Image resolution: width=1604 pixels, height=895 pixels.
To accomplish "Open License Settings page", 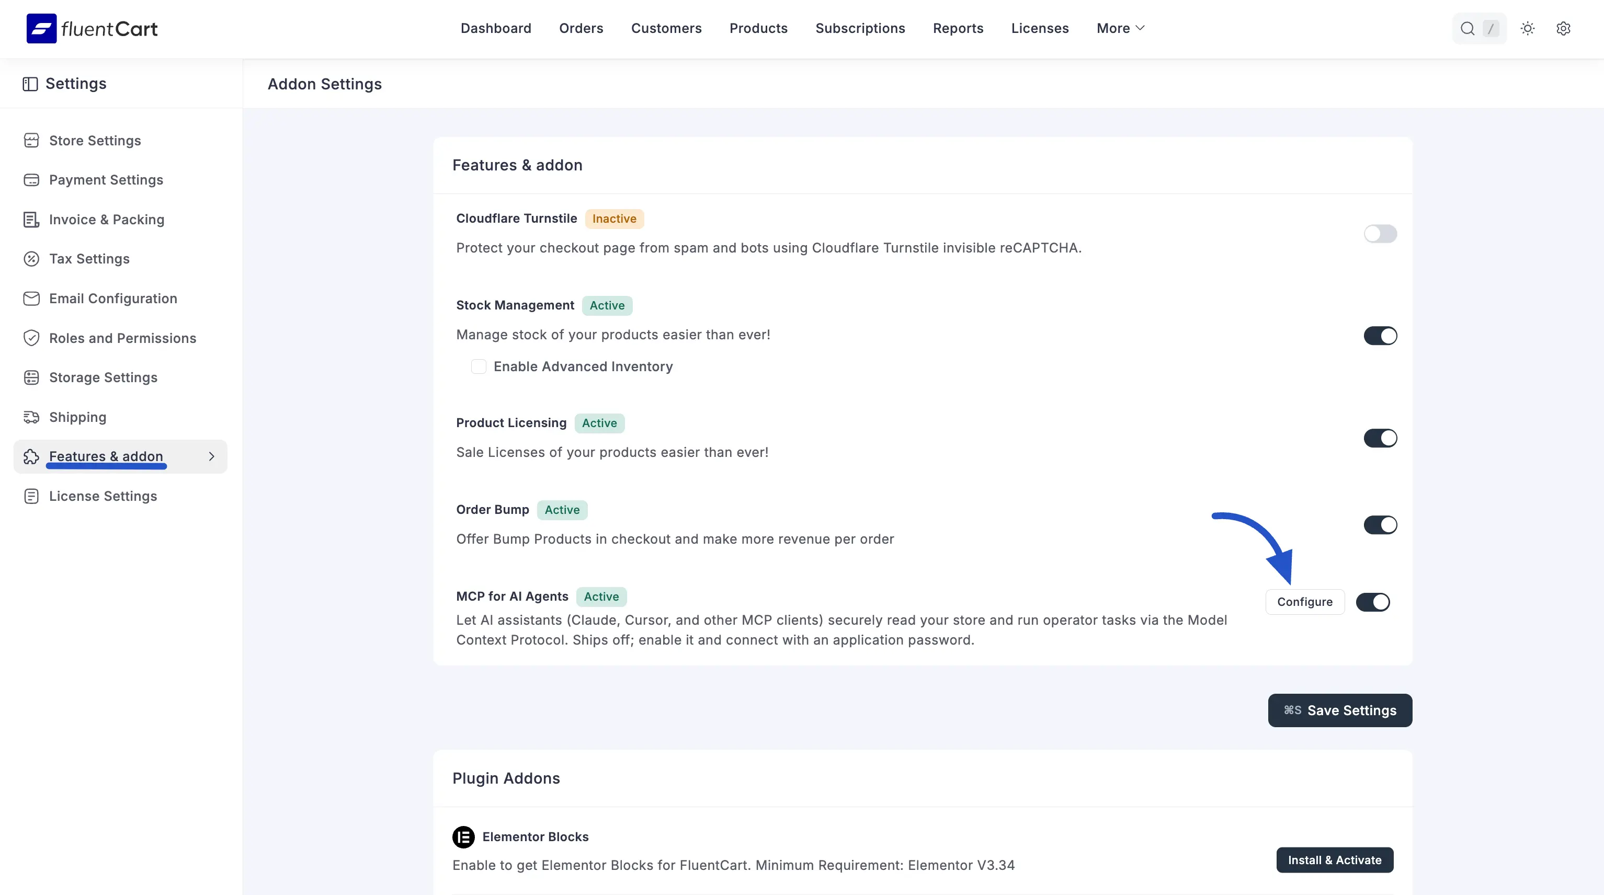I will coord(103,496).
